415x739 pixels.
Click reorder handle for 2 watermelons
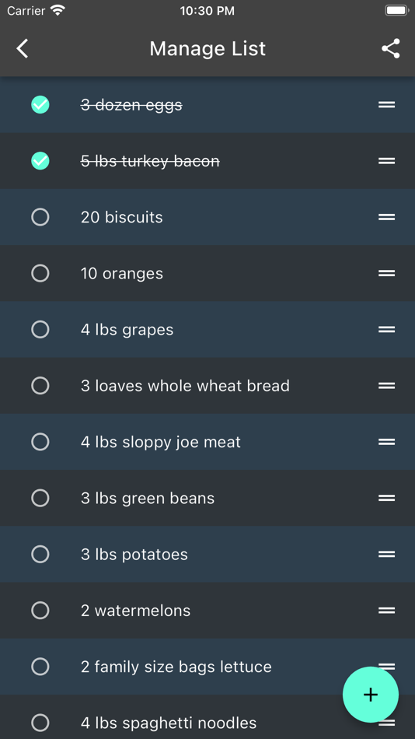(x=387, y=611)
